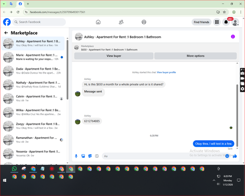
Task: Select the Nathaly apartment conversation
Action: click(33, 85)
